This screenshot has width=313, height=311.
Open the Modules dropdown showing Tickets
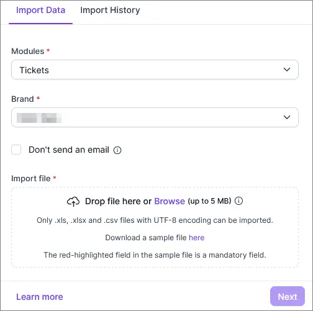pyautogui.click(x=155, y=70)
